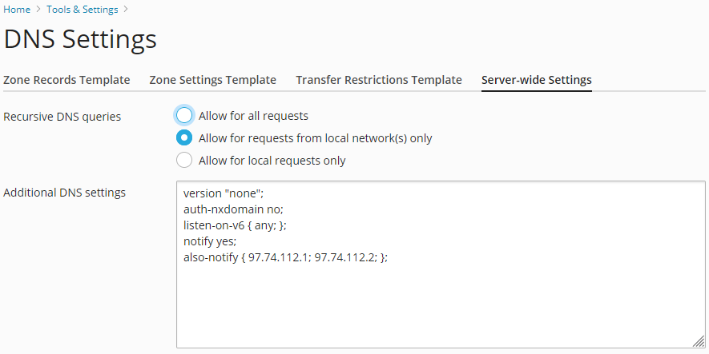Switch to the Zone Records Template tab

pos(66,80)
